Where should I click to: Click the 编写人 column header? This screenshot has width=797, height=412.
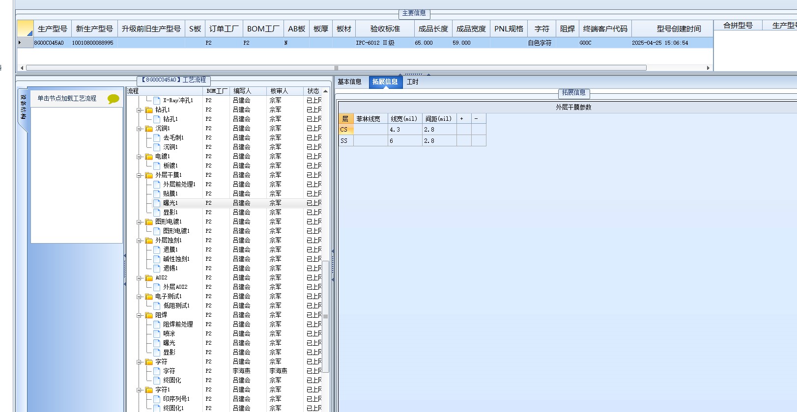pyautogui.click(x=249, y=91)
